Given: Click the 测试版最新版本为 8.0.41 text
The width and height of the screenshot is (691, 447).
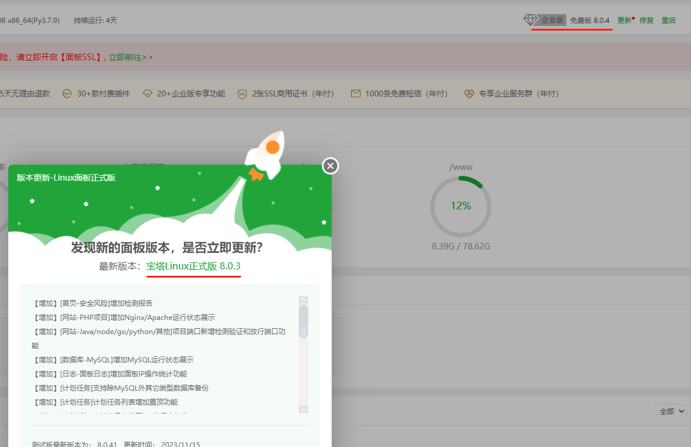Looking at the screenshot, I should click(x=75, y=444).
